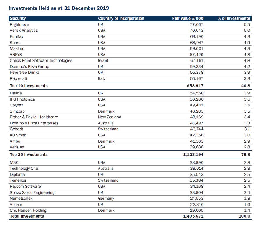The image size is (260, 228).
Task: Select the 'MSCI' security name
Action: point(15,162)
